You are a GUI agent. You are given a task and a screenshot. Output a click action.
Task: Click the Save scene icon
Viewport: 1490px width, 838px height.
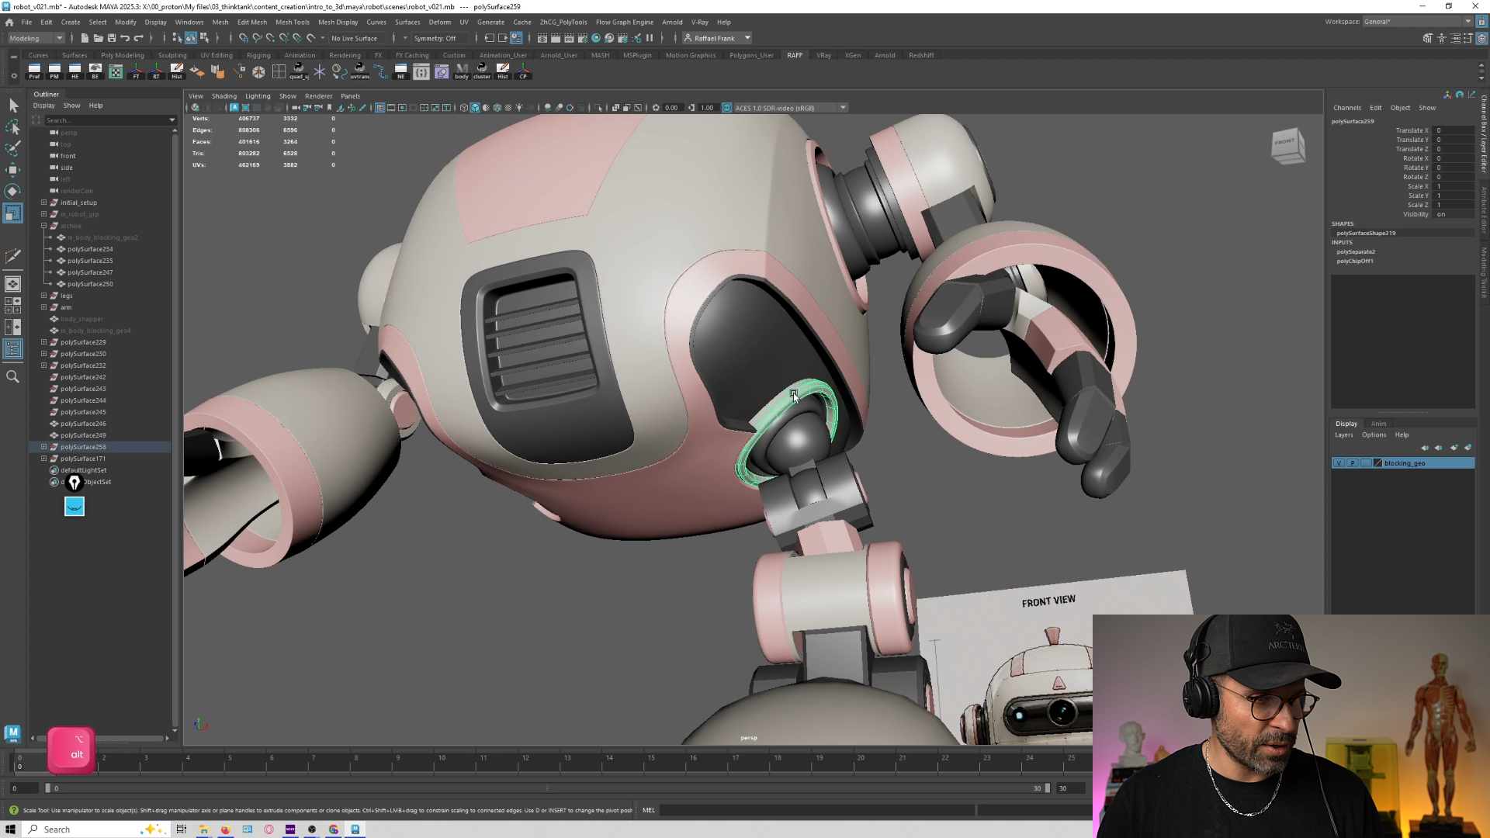[x=112, y=38]
